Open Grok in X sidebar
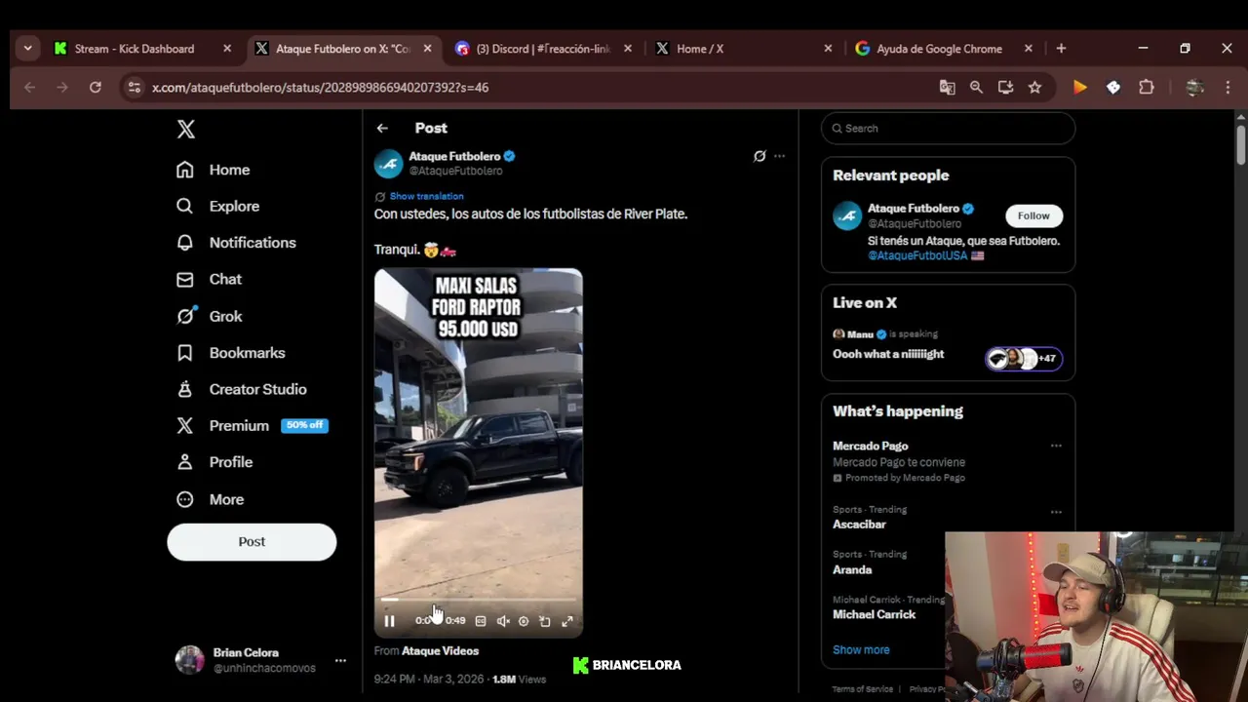 coord(209,316)
